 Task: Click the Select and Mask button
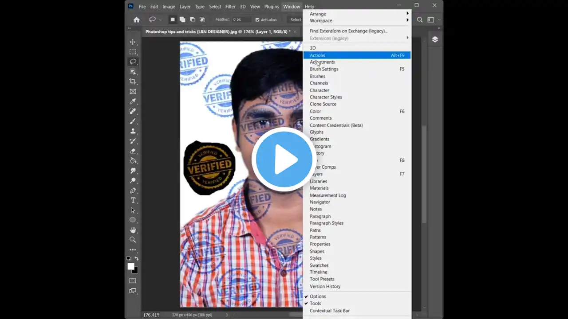[295, 19]
